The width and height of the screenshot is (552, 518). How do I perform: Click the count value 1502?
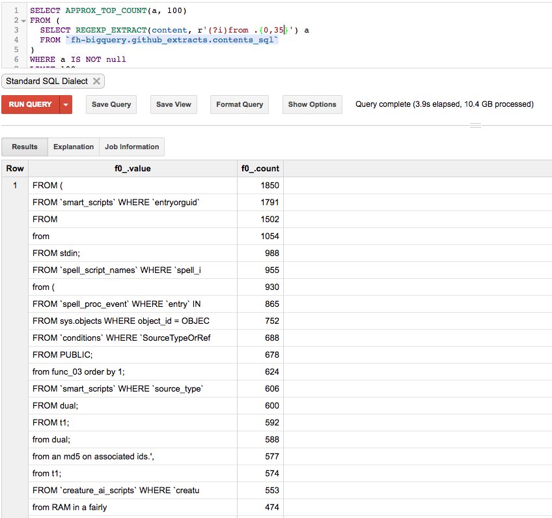pos(269,219)
